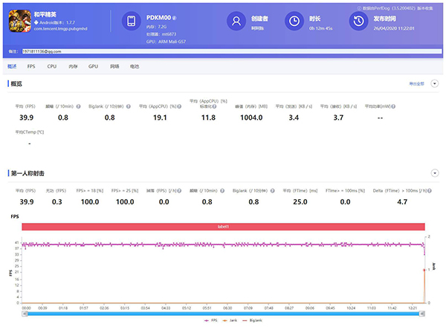Screen dimensions: 446x327
Task: Click the phone device icon beside PDKM00
Action: (x=132, y=21)
